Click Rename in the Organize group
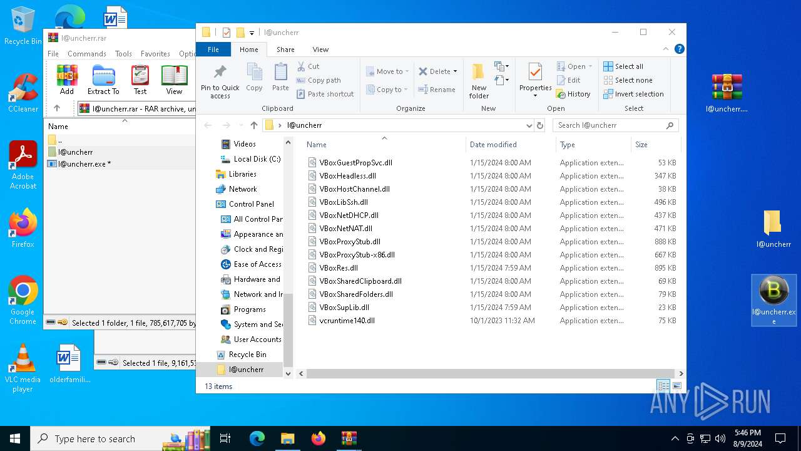This screenshot has width=801, height=451. click(437, 90)
